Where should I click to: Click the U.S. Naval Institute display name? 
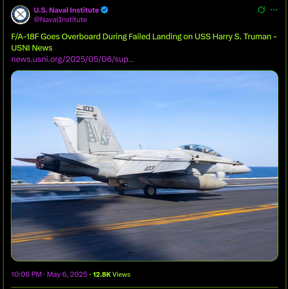click(66, 10)
